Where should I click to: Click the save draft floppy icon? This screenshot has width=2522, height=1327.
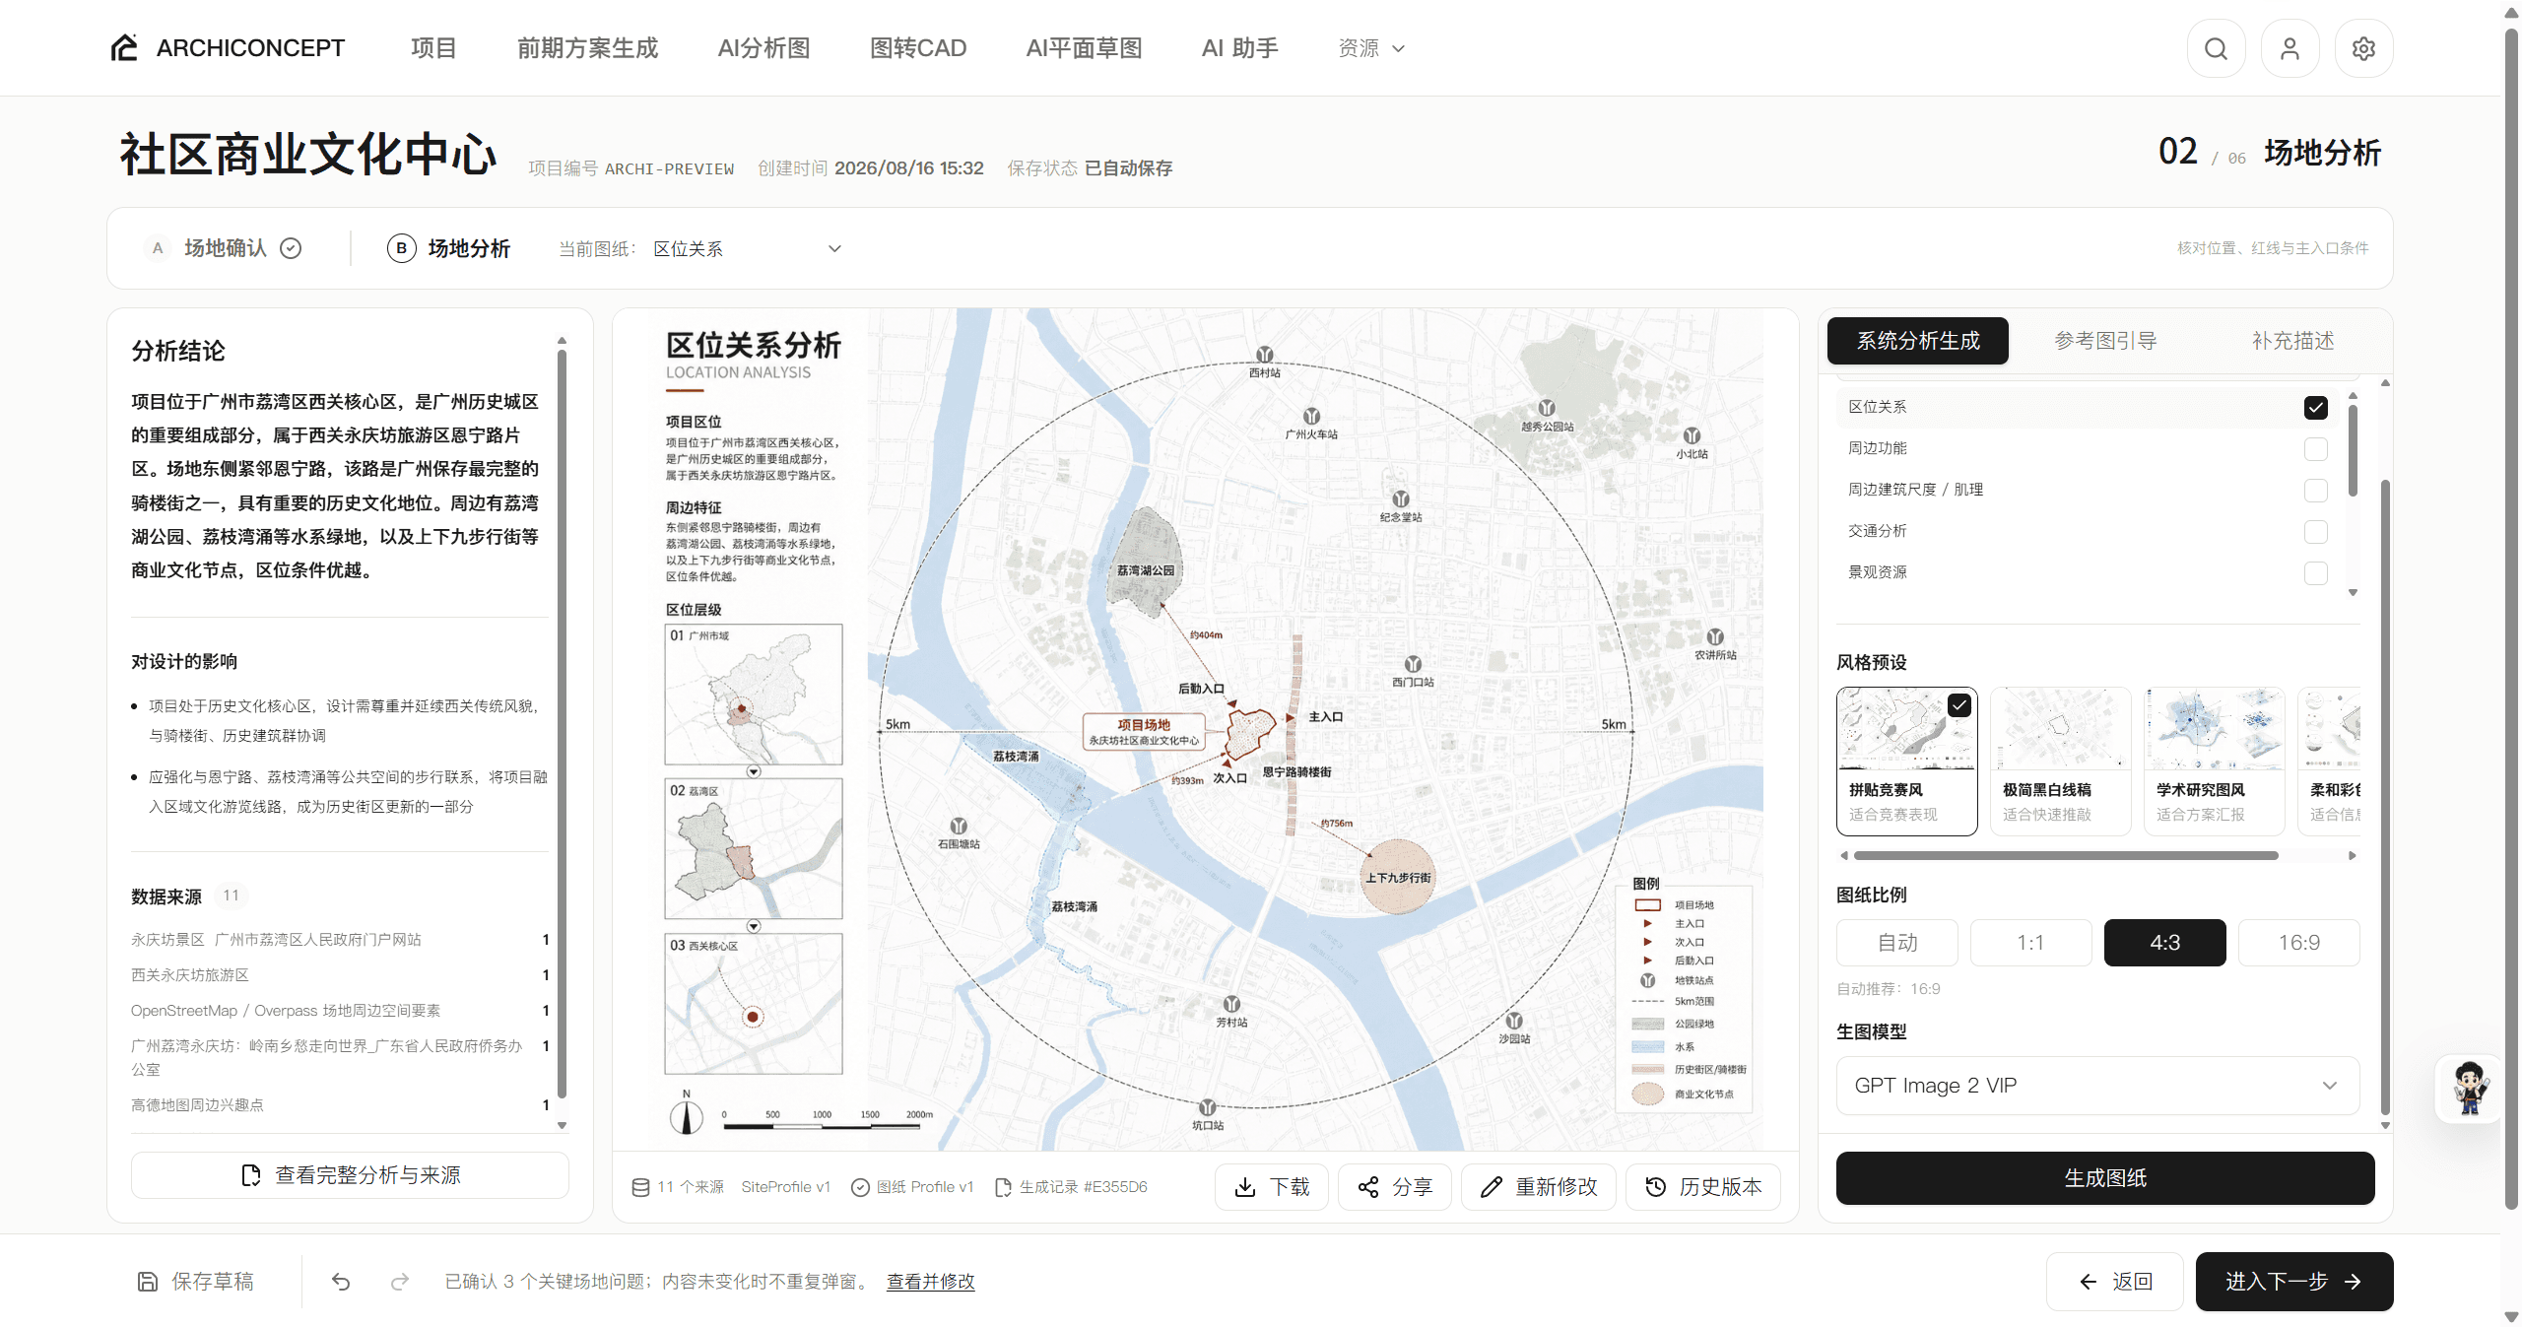pos(147,1282)
